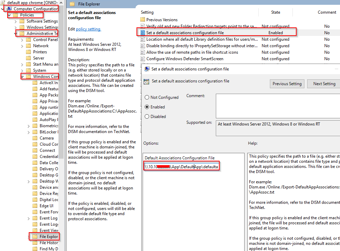Open the policy setting link

[x=88, y=29]
